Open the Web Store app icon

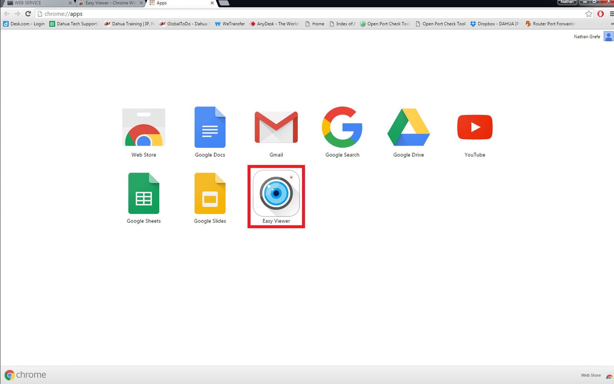coord(144,127)
